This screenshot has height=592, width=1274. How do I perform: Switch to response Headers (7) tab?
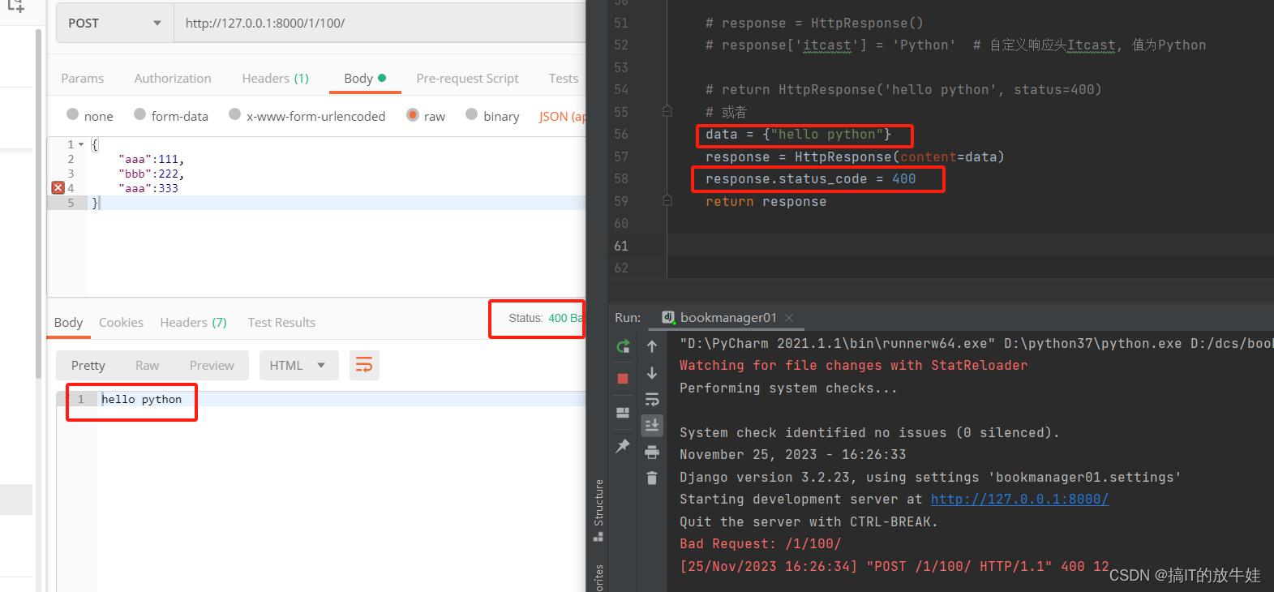coord(193,323)
